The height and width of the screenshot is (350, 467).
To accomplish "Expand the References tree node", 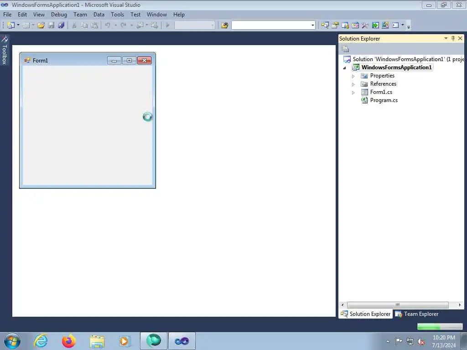I will click(353, 84).
